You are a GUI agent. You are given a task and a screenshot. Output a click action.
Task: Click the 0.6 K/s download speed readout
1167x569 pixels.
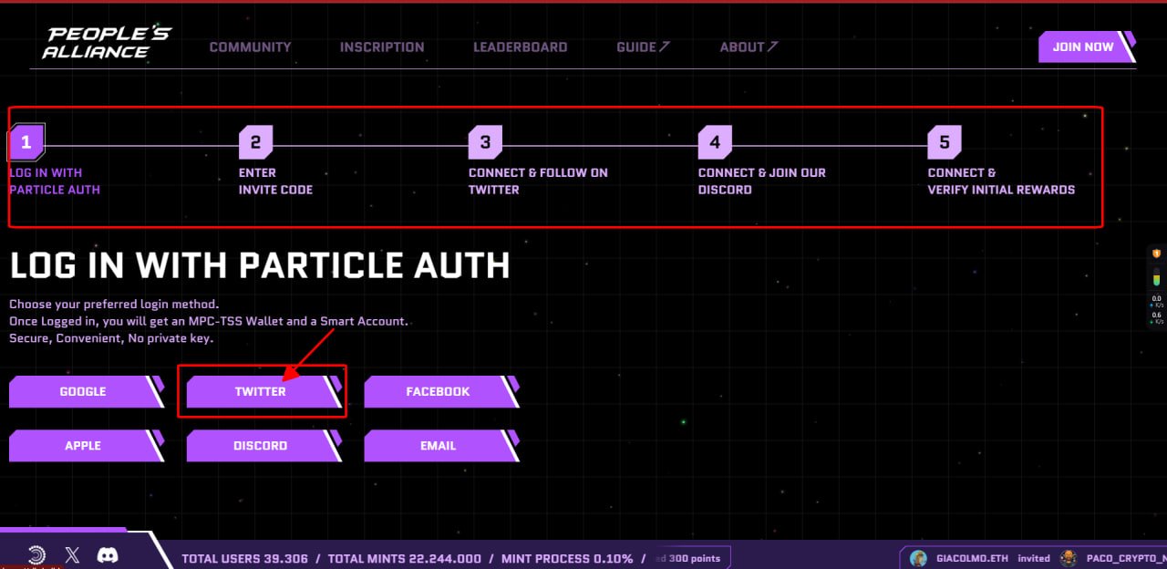(x=1157, y=318)
